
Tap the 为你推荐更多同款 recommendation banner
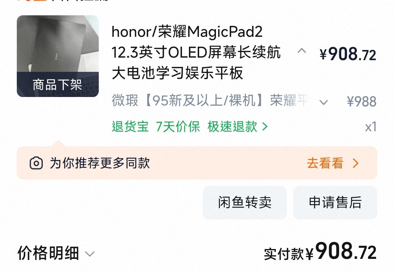197,163
